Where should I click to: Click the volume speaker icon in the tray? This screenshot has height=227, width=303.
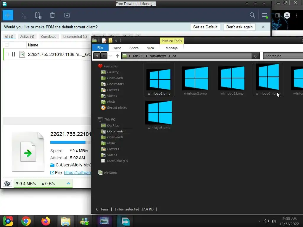pos(274,221)
